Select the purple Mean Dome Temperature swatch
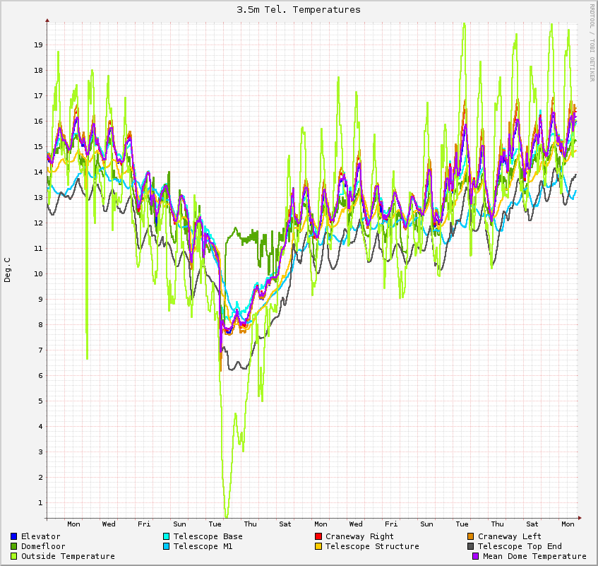This screenshot has width=598, height=566. tap(476, 556)
